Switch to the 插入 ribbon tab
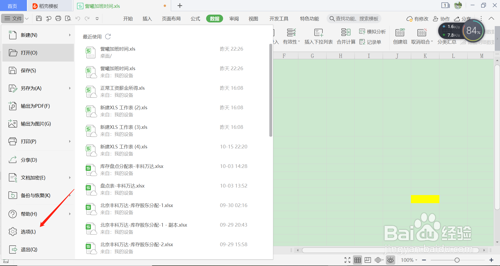Viewport: 500px width, 266px height. click(x=147, y=19)
